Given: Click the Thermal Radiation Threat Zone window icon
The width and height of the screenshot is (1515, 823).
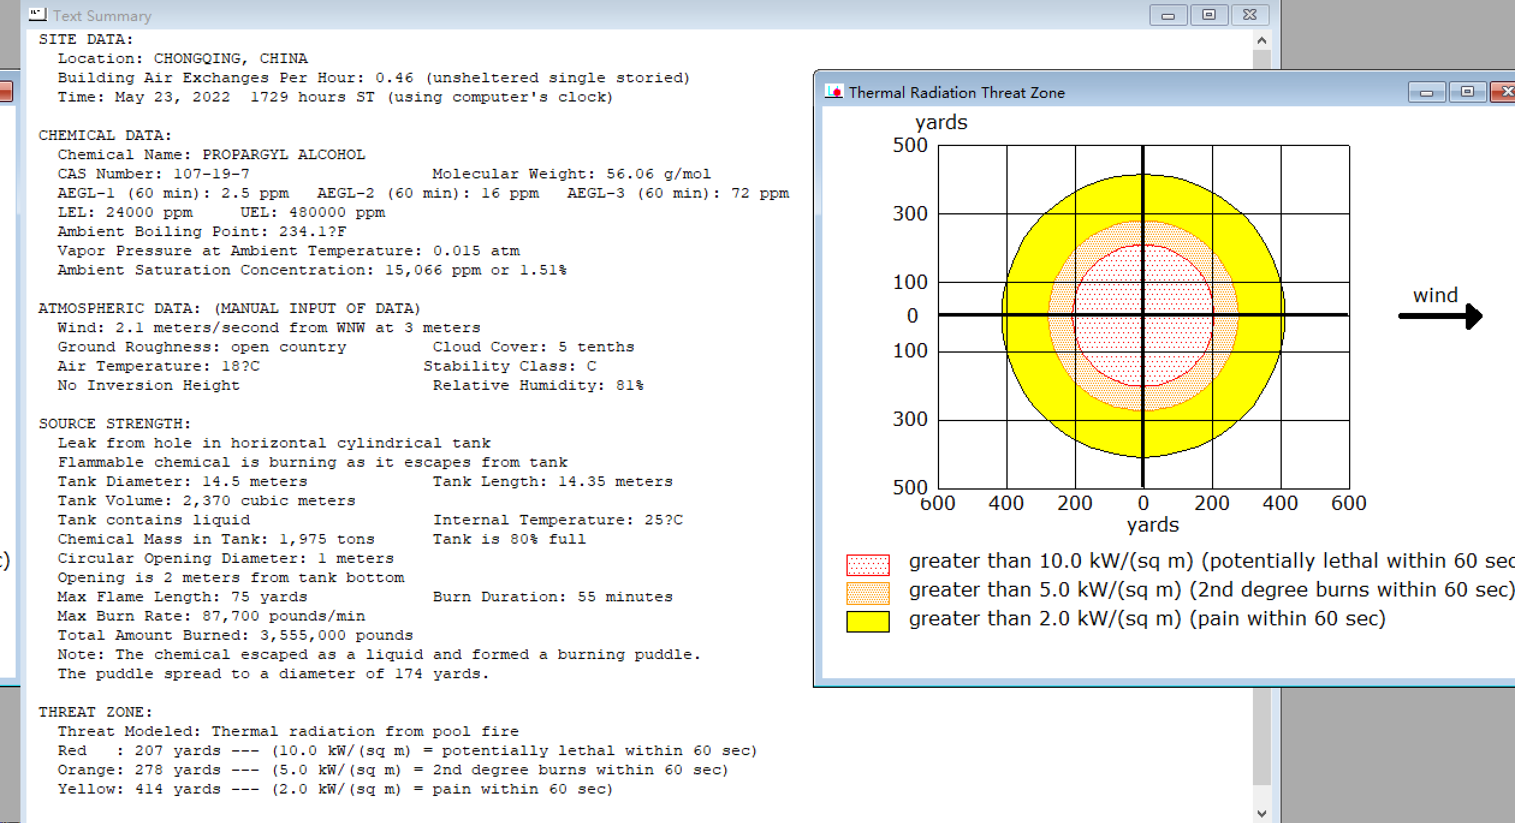Looking at the screenshot, I should (834, 92).
